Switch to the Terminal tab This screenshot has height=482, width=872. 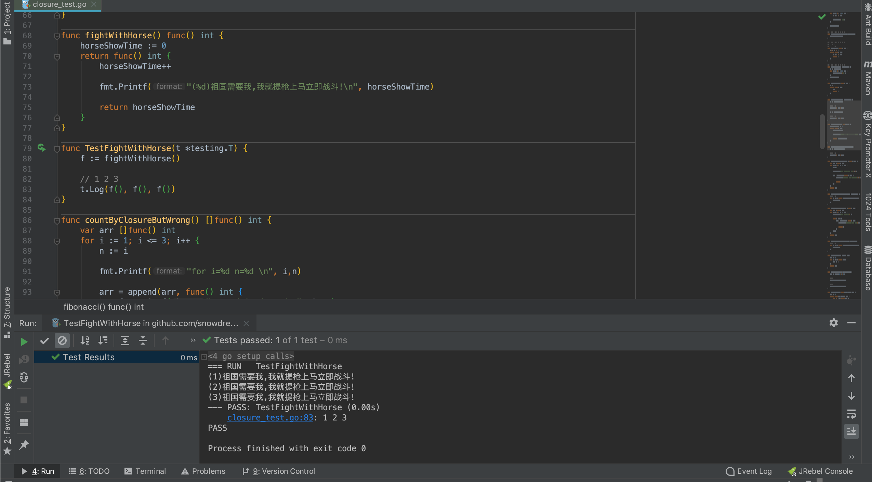tap(150, 471)
